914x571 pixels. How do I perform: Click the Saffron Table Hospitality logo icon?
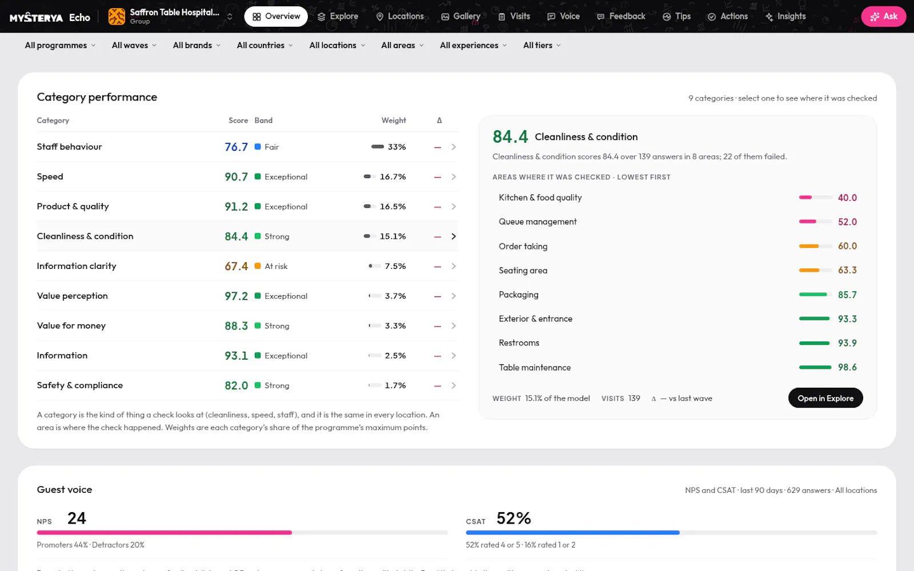click(117, 17)
